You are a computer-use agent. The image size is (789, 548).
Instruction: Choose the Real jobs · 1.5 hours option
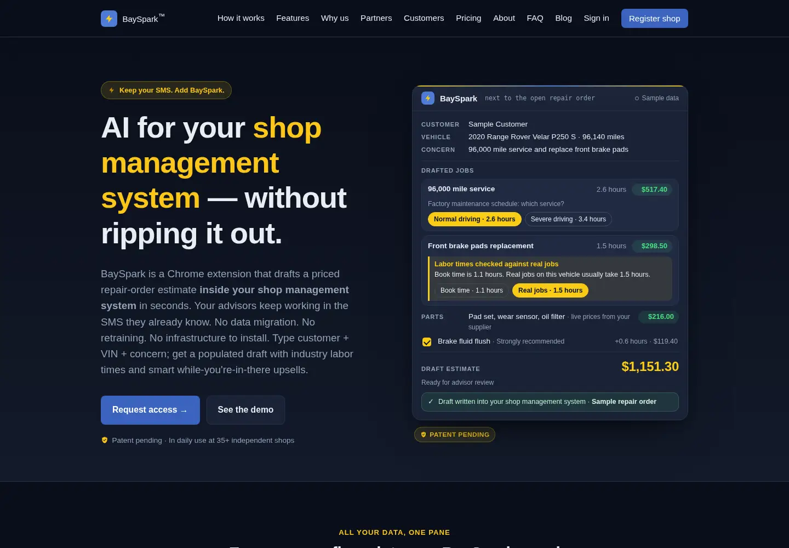(x=550, y=290)
